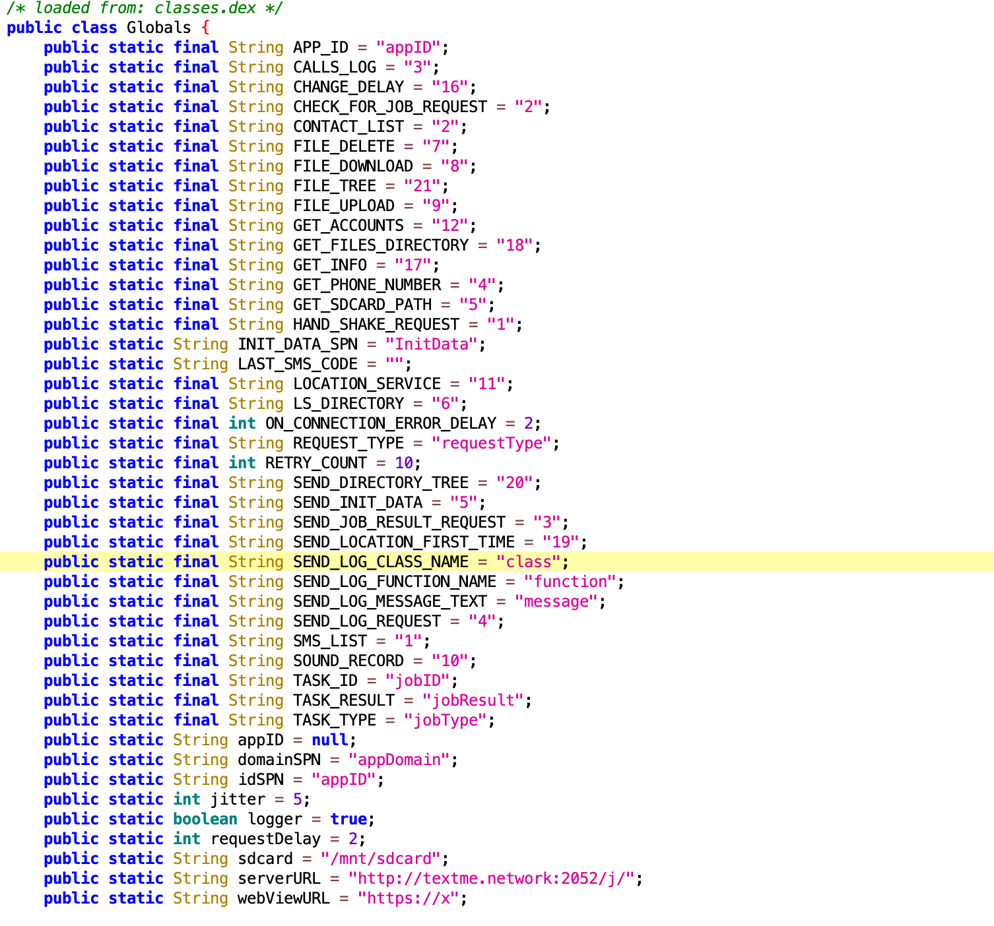Place cursor on the GET_FILES_DIRECTORY constant

pos(381,245)
